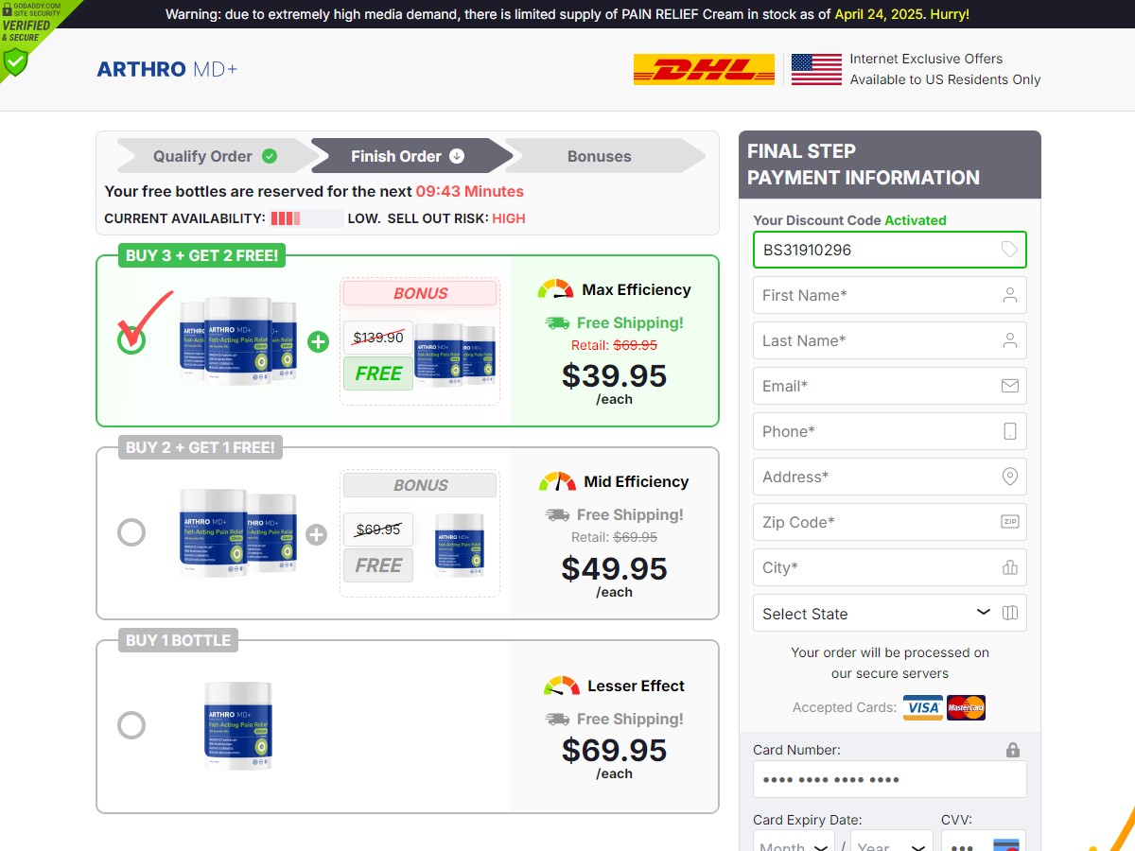The height and width of the screenshot is (851, 1135).
Task: Click the 09:43 Minutes countdown timer
Action: point(470,191)
